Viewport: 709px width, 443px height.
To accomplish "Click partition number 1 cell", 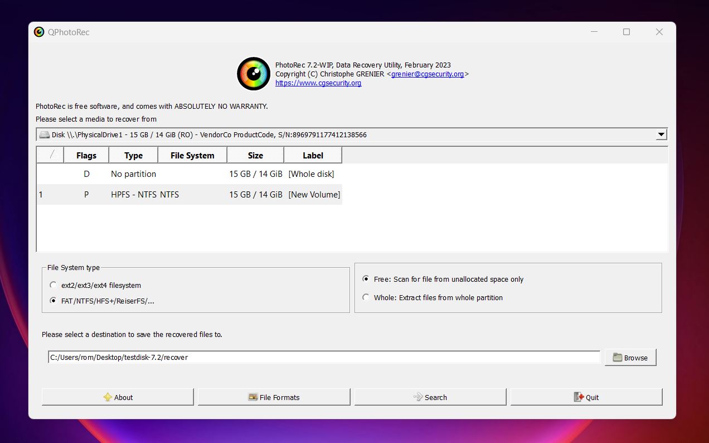I will coord(41,195).
